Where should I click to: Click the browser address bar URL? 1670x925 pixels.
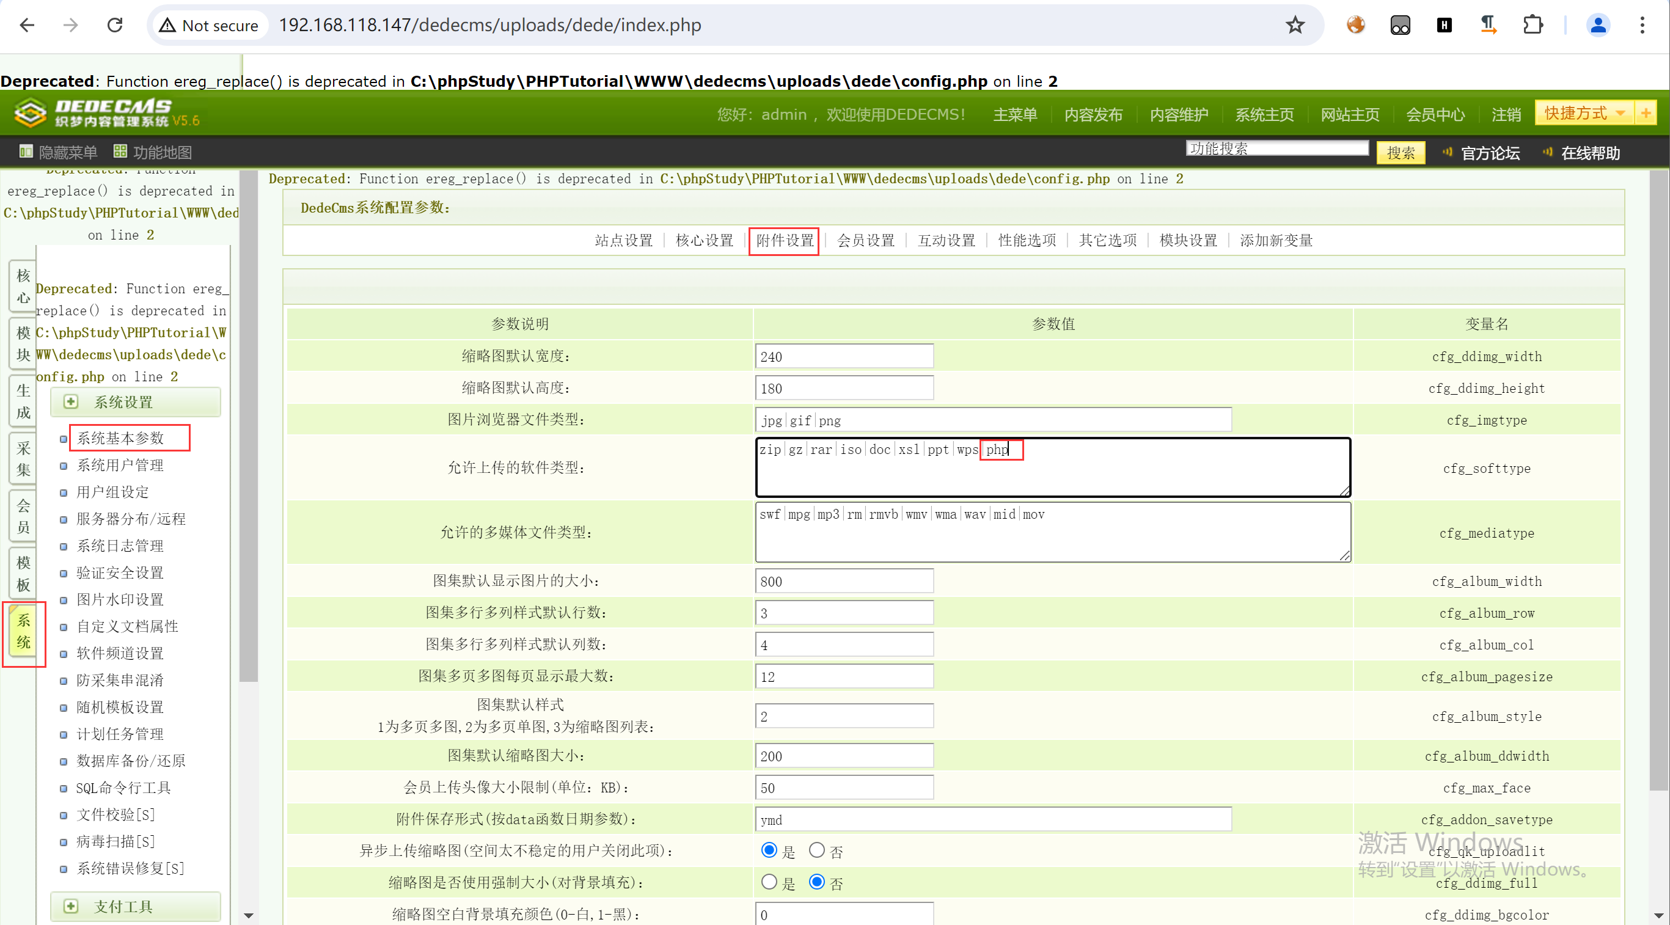490,25
